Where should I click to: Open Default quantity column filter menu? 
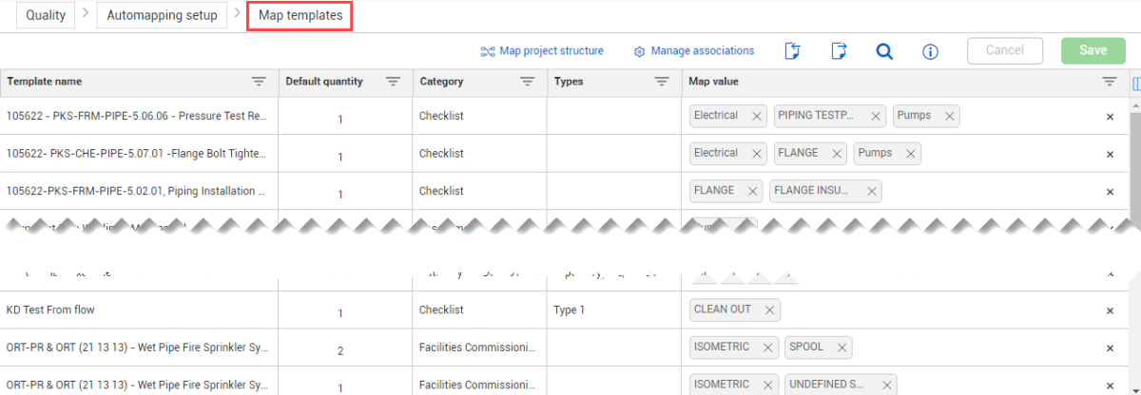[x=393, y=82]
